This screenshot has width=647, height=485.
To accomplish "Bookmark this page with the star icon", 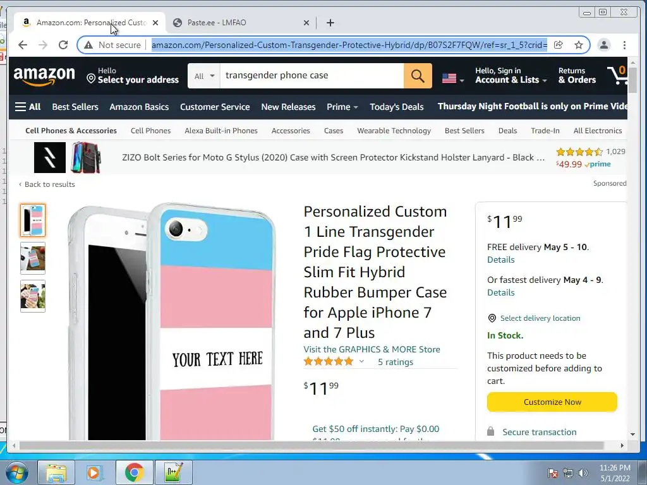I will click(x=579, y=45).
